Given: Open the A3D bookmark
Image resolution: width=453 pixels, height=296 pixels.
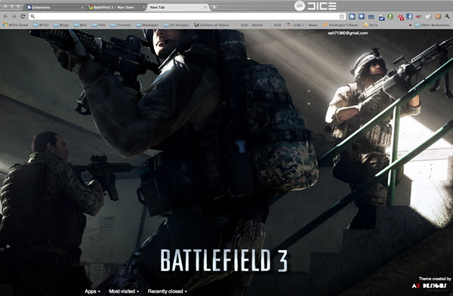Looking at the screenshot, I should click(277, 25).
